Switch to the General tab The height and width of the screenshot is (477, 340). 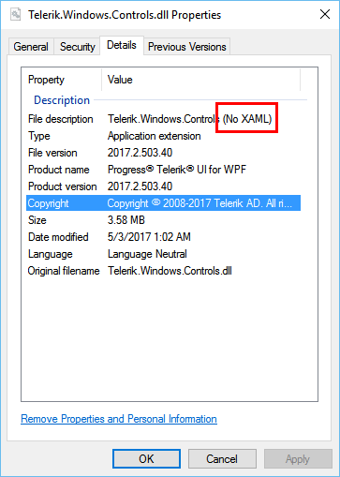click(x=31, y=47)
